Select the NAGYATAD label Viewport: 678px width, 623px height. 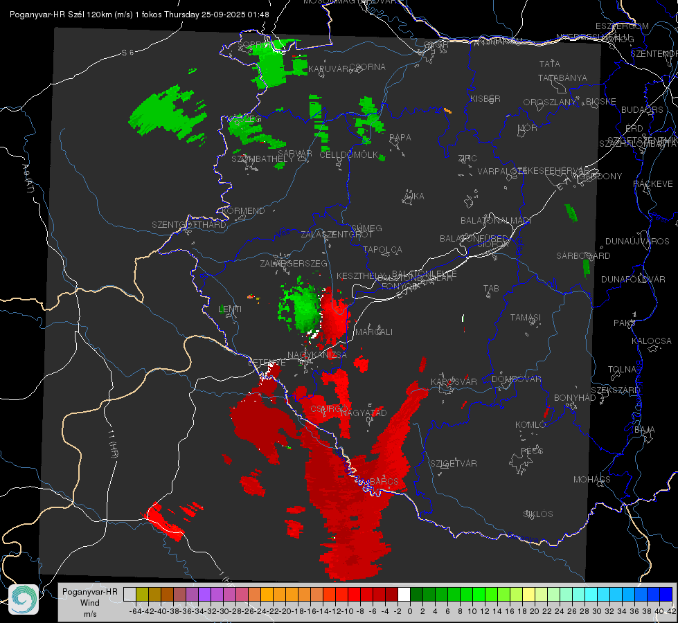364,413
